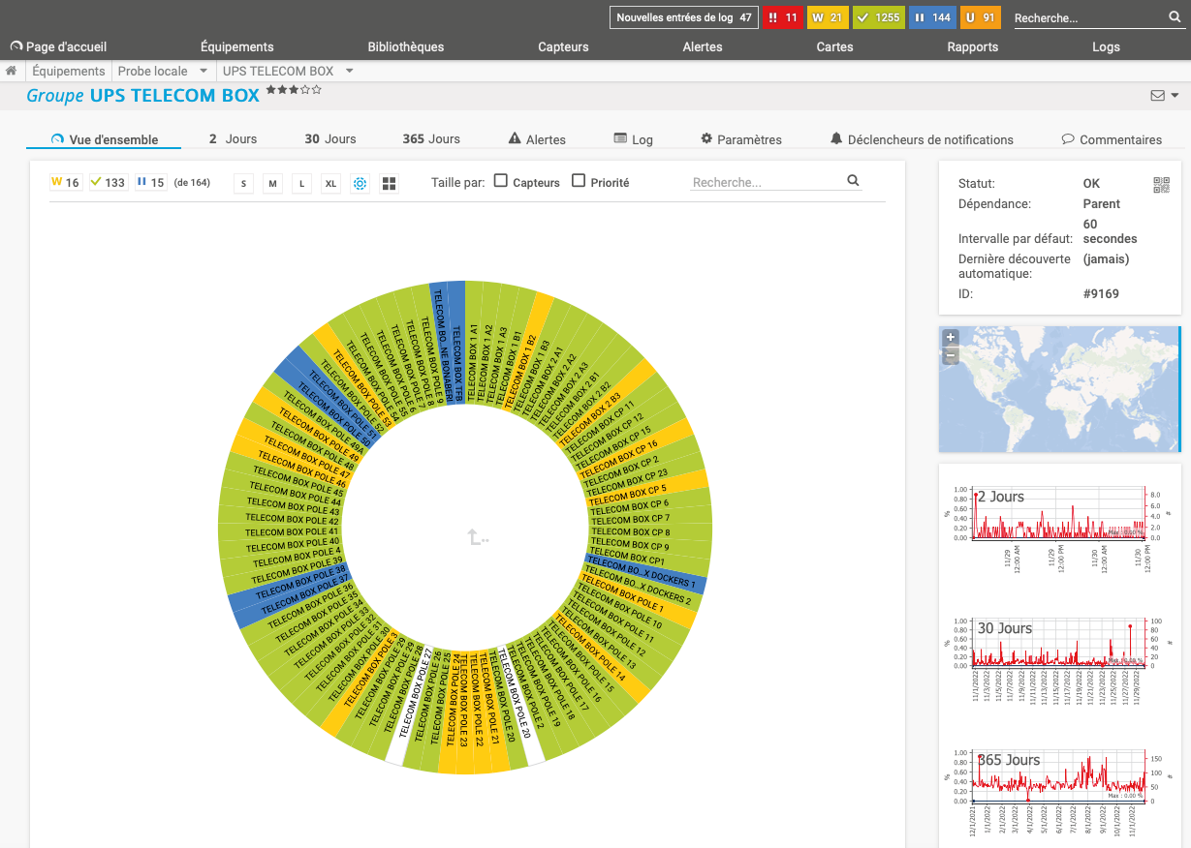Select the sunburst view icon
1191x848 pixels.
[x=360, y=183]
